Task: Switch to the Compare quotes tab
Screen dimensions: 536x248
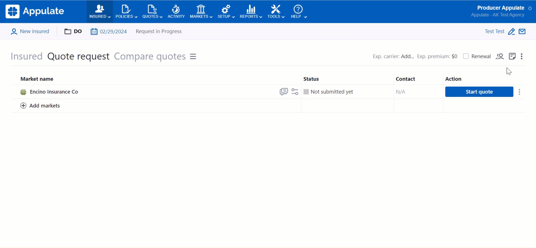Action: click(x=150, y=56)
